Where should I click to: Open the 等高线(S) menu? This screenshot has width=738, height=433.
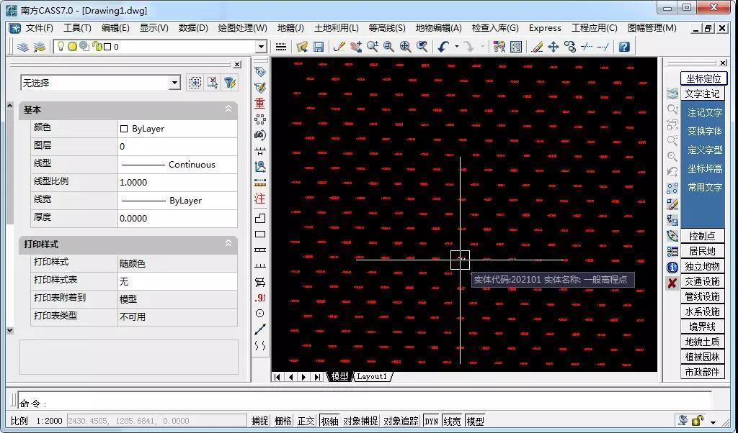coord(387,28)
